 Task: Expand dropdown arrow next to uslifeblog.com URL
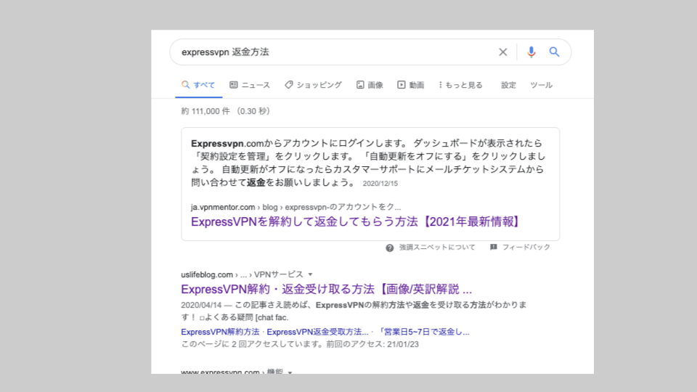pyautogui.click(x=310, y=274)
